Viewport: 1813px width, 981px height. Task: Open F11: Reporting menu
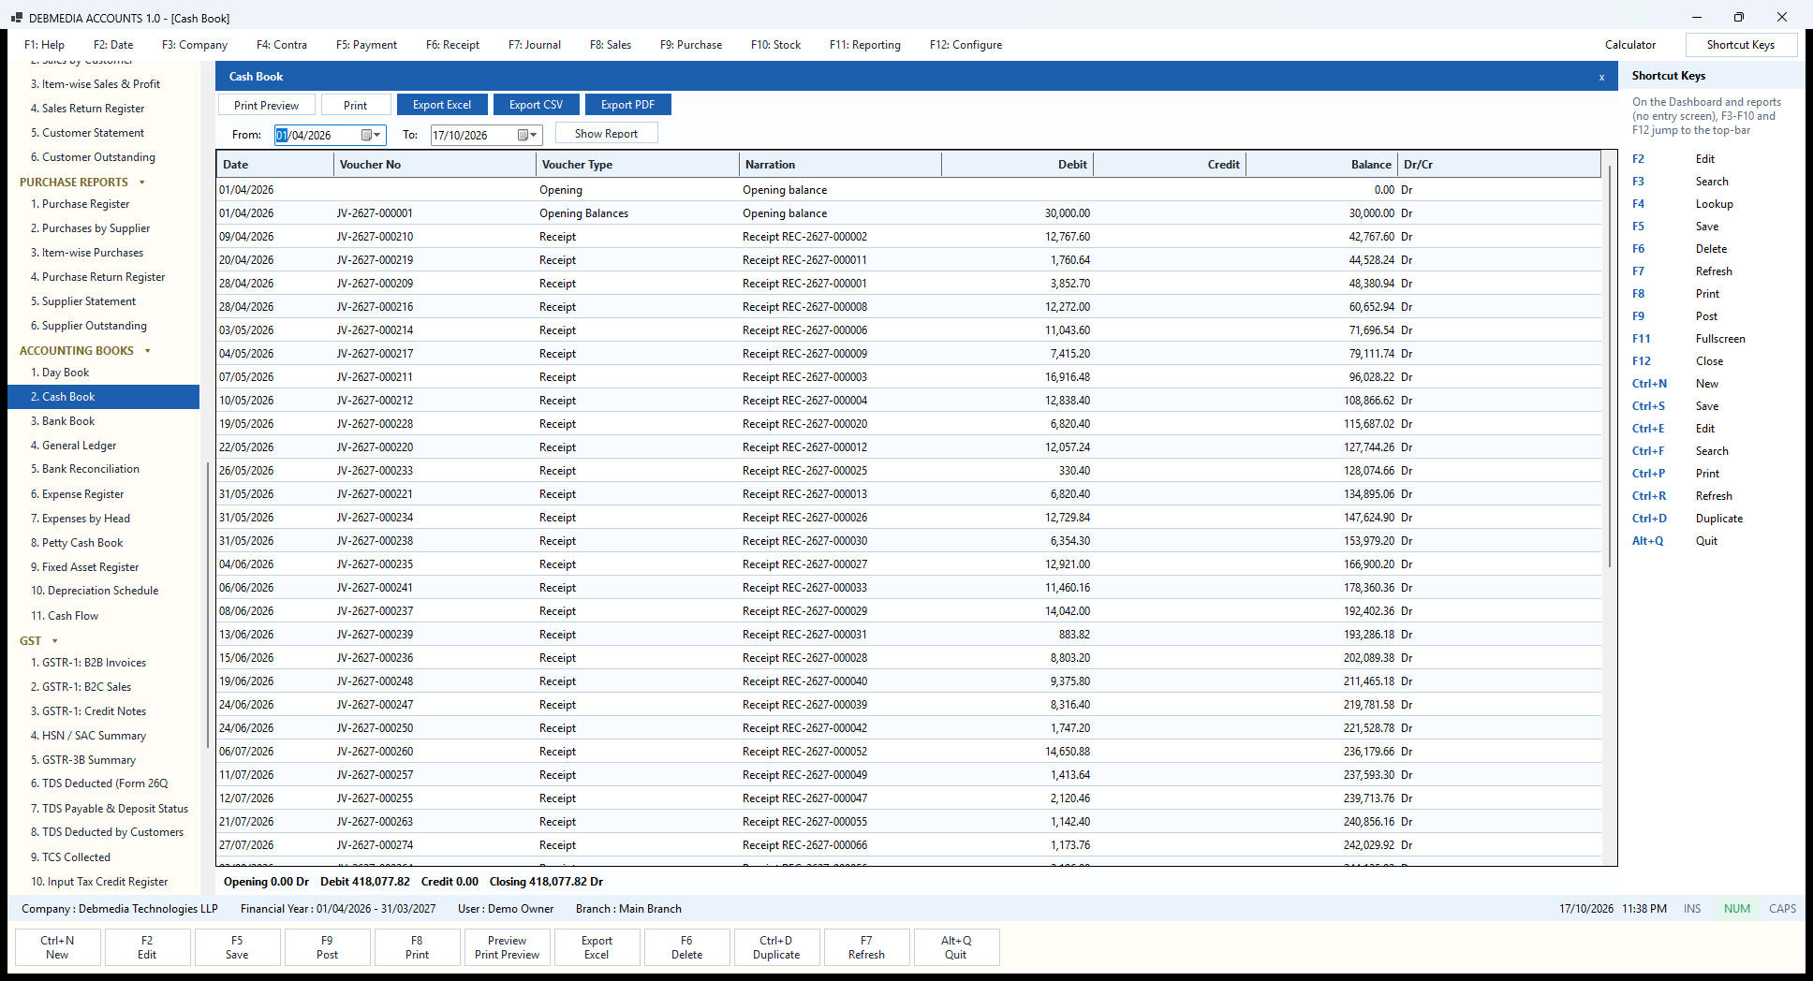[x=865, y=45]
